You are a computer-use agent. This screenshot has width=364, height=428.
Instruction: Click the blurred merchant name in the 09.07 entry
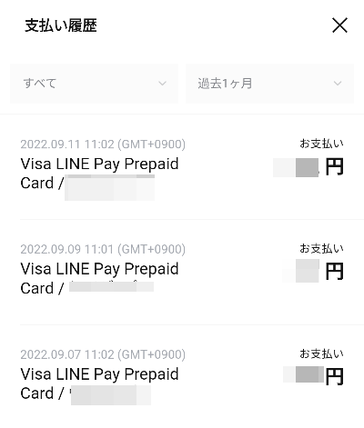coord(111,395)
